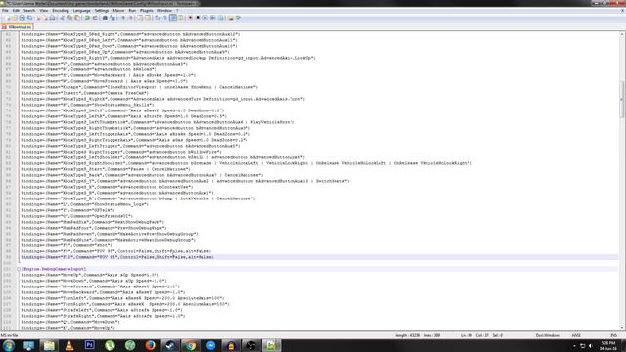Select the WillowInput.ini document tab
The width and height of the screenshot is (626, 352).
(x=17, y=27)
